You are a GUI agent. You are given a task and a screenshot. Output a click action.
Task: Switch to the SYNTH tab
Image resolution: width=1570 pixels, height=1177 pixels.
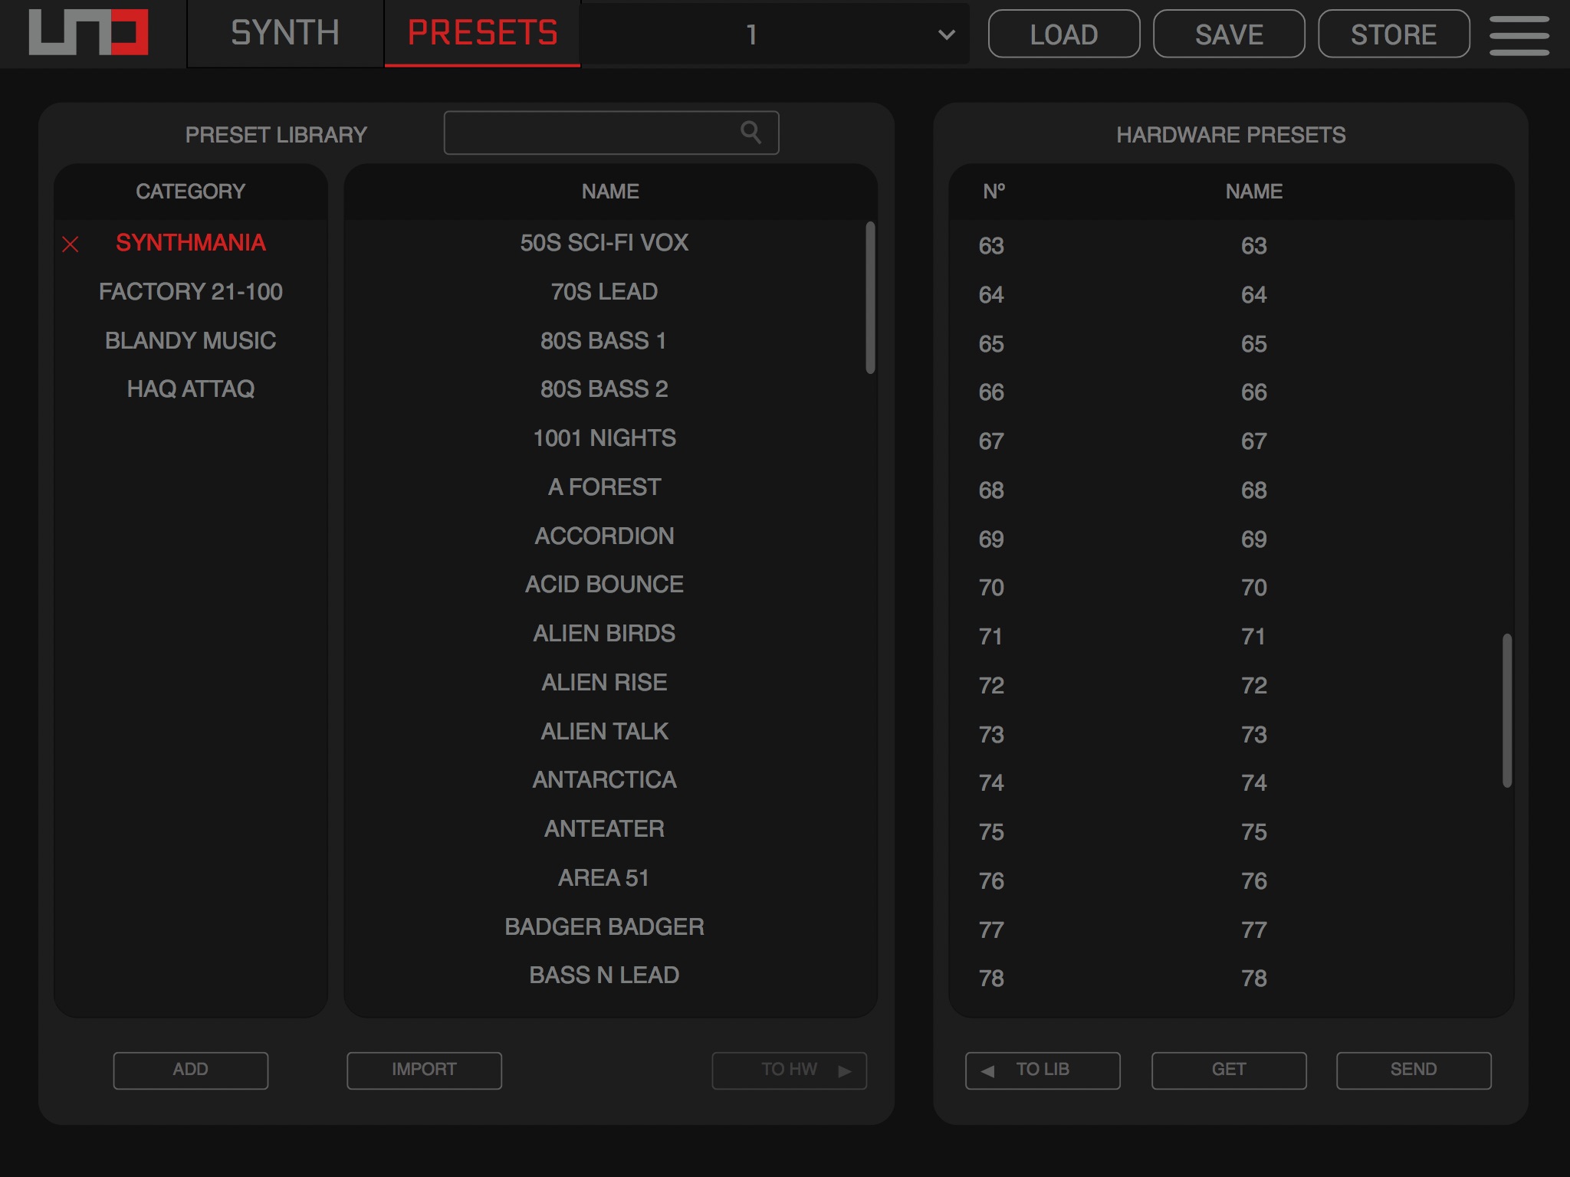coord(285,34)
